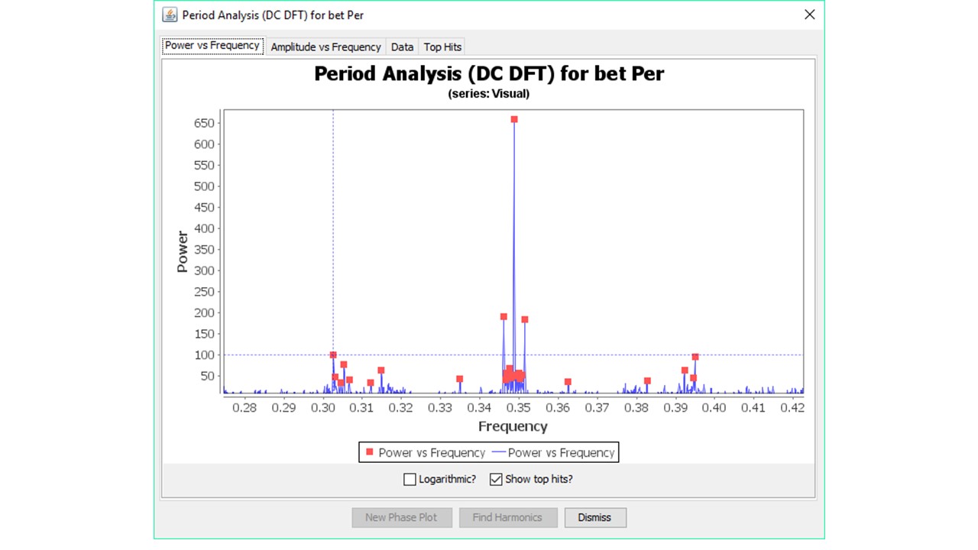Click the blue line legend symbol

coord(499,452)
